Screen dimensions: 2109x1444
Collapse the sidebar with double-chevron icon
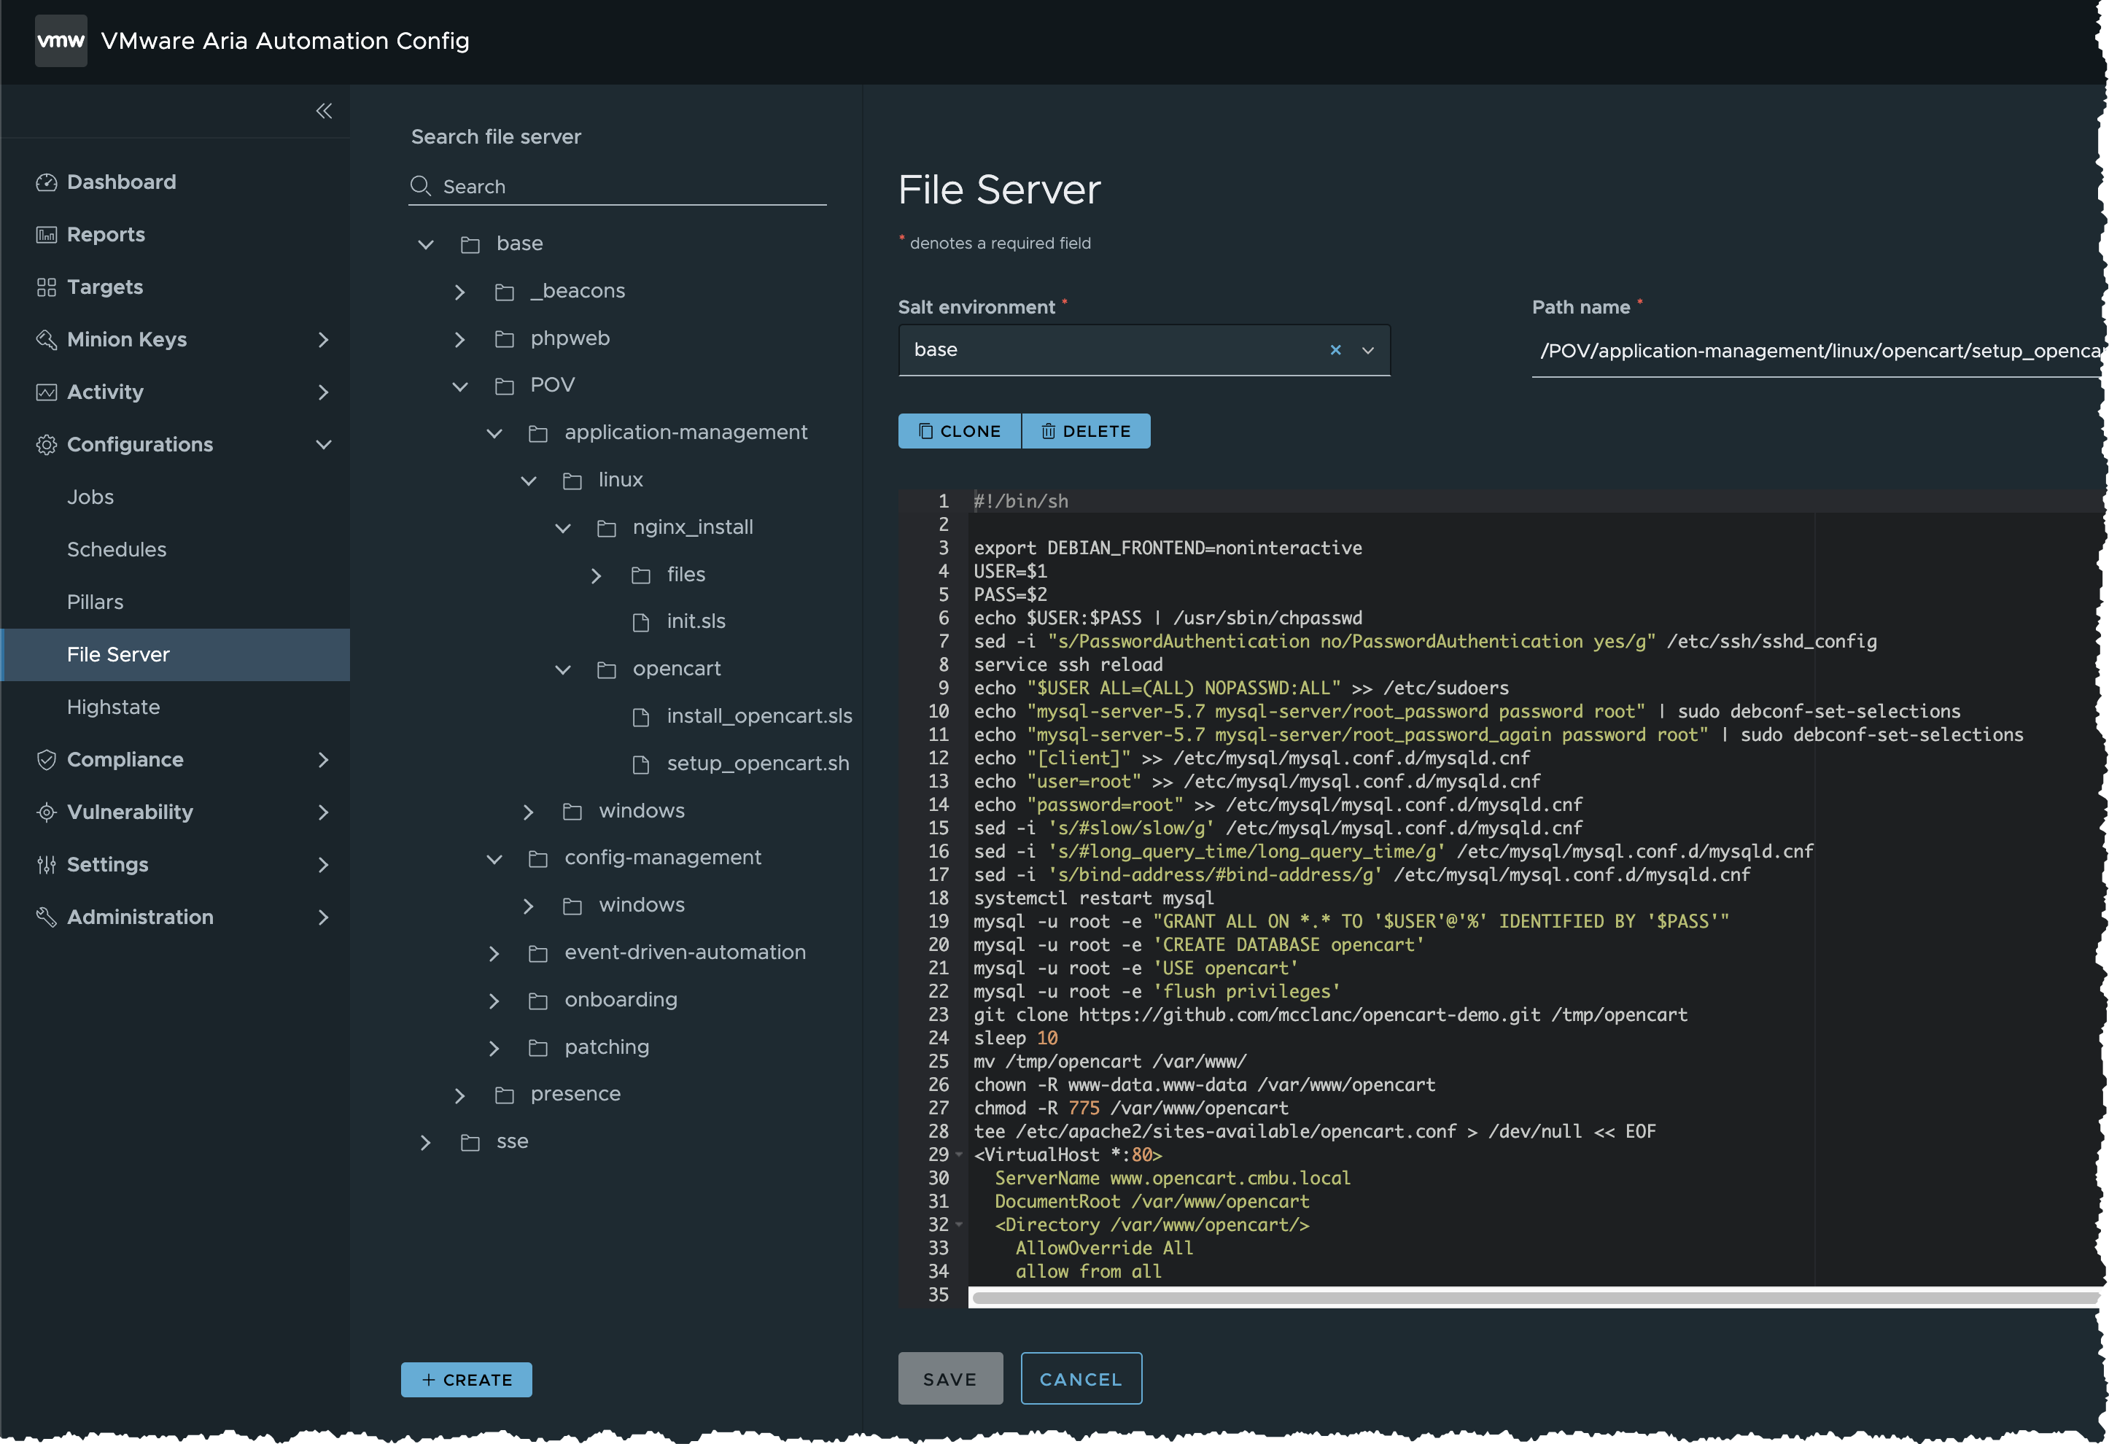pos(324,111)
